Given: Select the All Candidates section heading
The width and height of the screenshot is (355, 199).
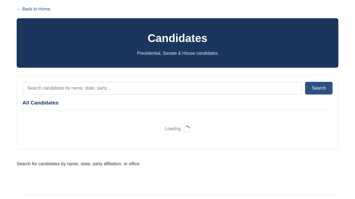Looking at the screenshot, I should [40, 103].
